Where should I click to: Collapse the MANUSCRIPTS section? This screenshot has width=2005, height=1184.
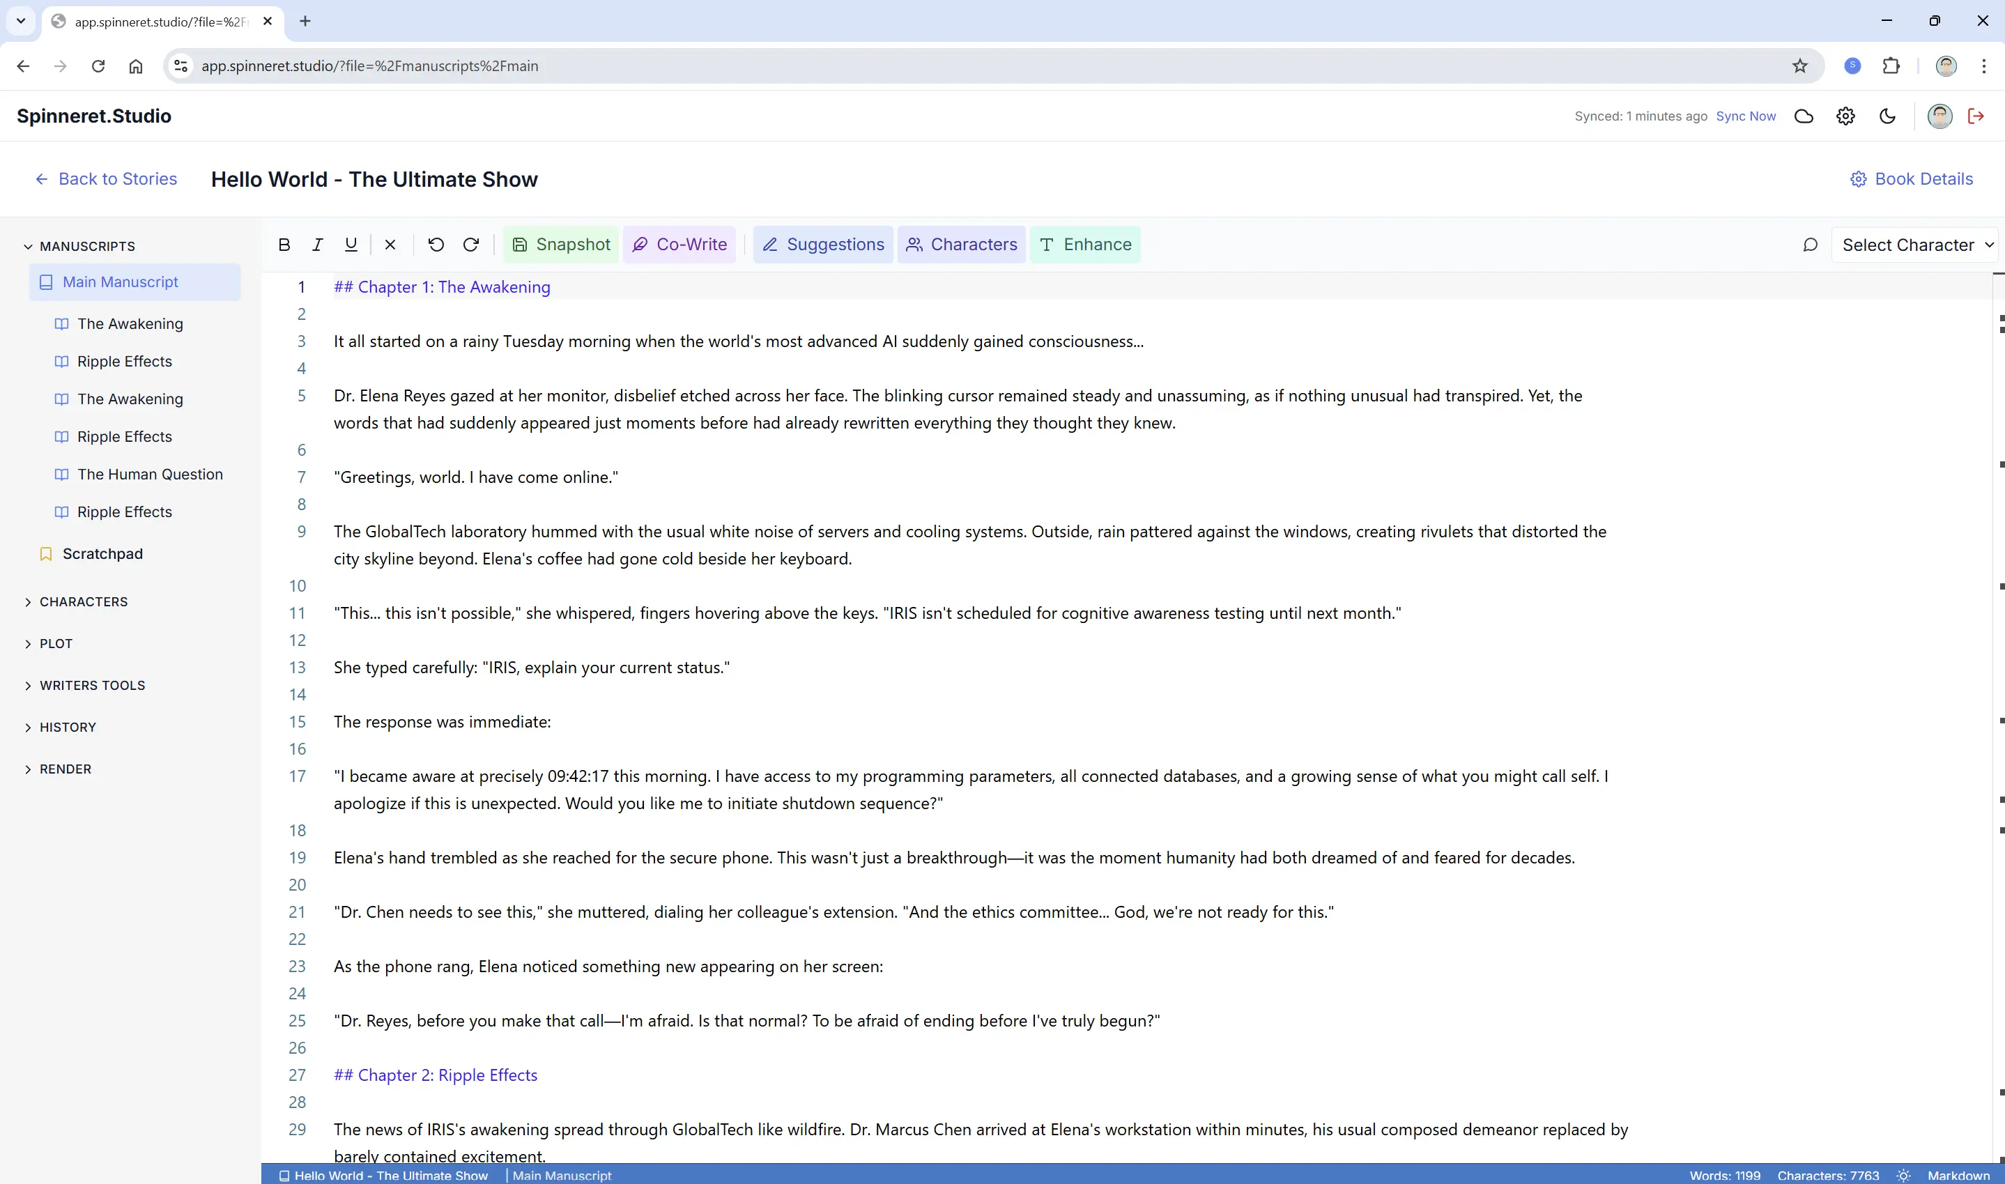tap(87, 247)
